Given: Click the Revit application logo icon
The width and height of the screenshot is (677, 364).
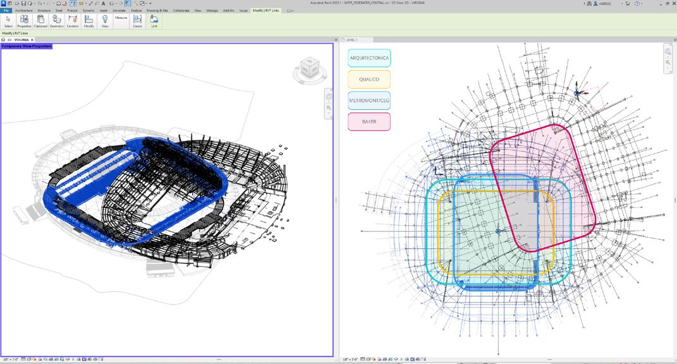Looking at the screenshot, I should [3, 3].
